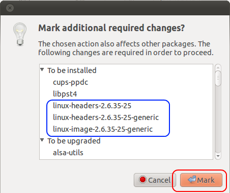Click the scrollbar thumb handle
Screen dimensions: 230x193
tap(218, 78)
